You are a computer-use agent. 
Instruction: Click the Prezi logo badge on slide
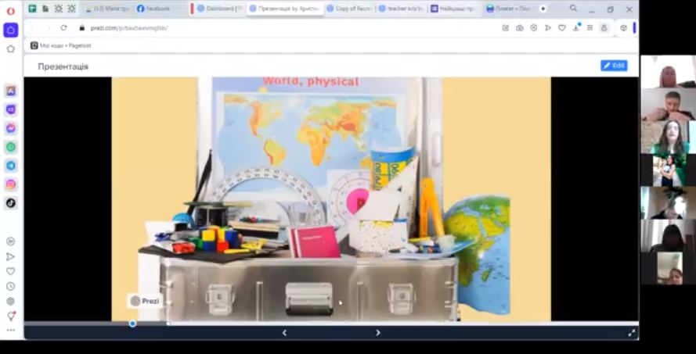pyautogui.click(x=145, y=302)
